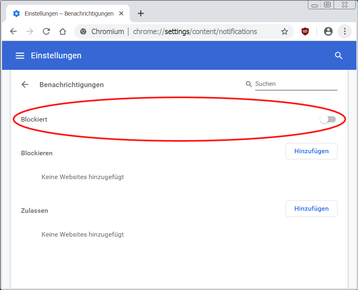Click the Benachrichtigungen page title

[x=72, y=85]
